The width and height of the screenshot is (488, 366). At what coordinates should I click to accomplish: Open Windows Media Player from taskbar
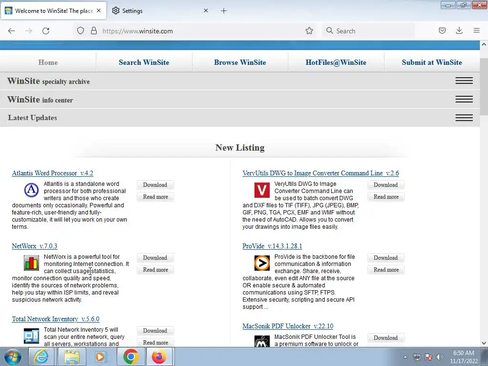click(x=101, y=357)
